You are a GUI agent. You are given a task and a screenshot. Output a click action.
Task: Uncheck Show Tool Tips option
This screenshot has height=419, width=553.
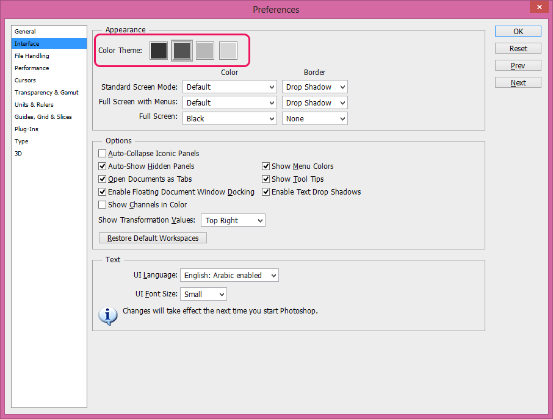(266, 179)
